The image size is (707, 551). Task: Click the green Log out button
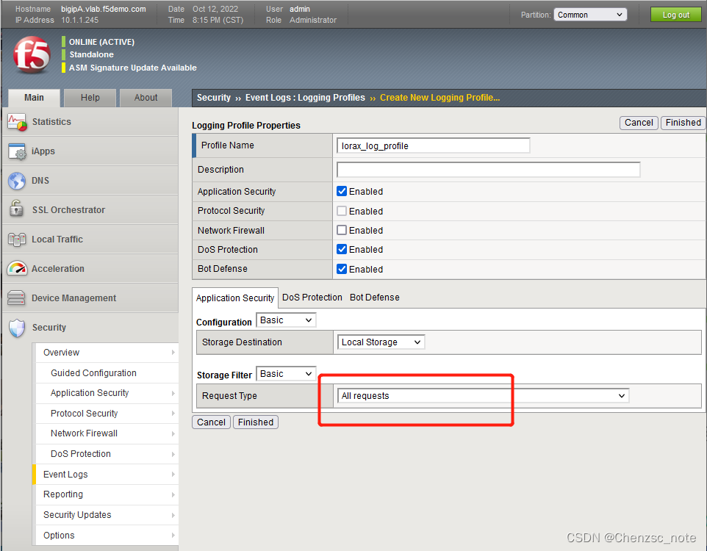(675, 14)
